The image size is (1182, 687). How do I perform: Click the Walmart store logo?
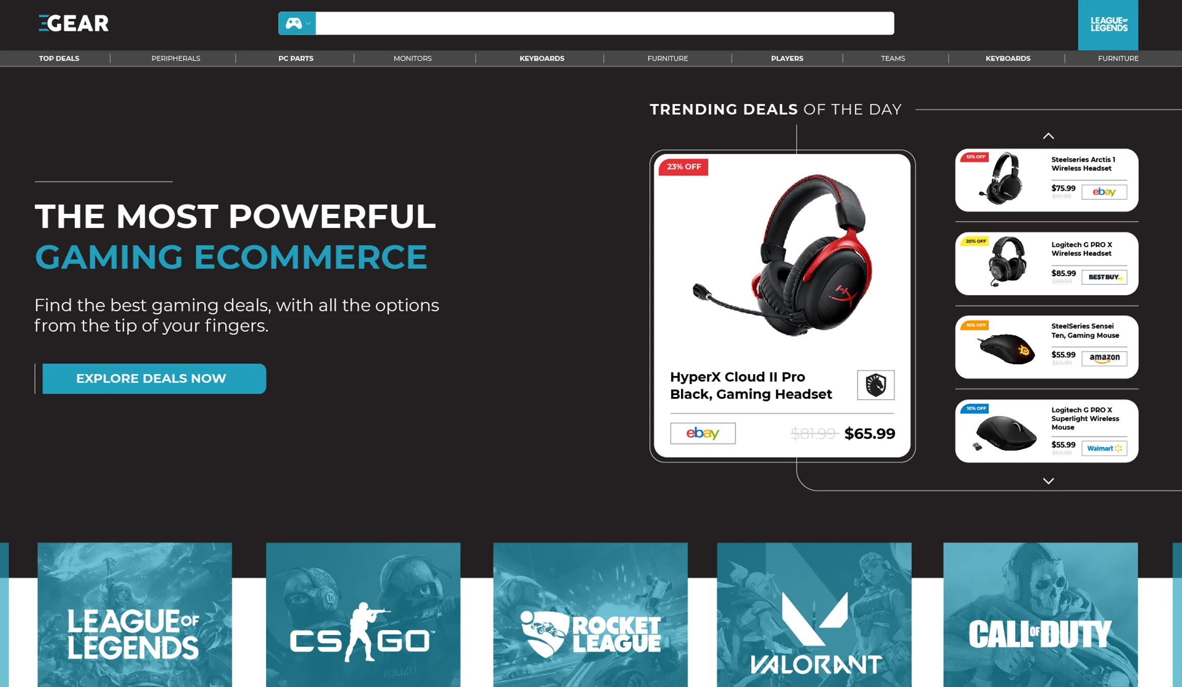[x=1105, y=448]
